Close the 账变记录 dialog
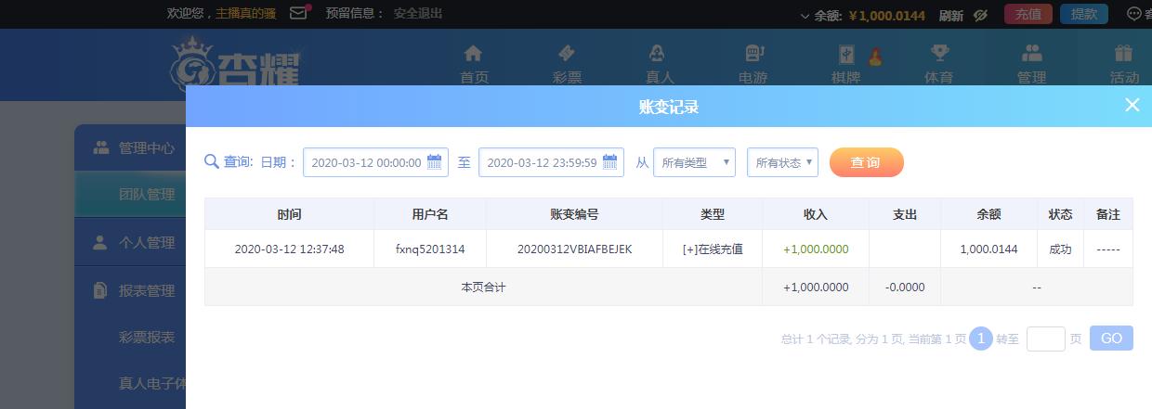 tap(1132, 105)
